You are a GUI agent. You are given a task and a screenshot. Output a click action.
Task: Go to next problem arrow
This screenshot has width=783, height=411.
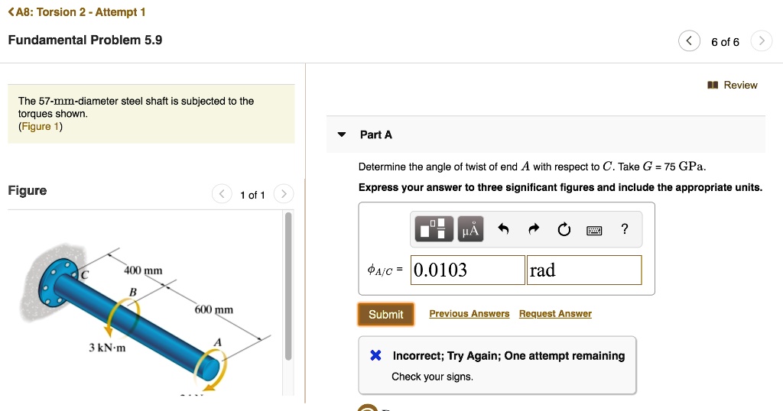761,41
